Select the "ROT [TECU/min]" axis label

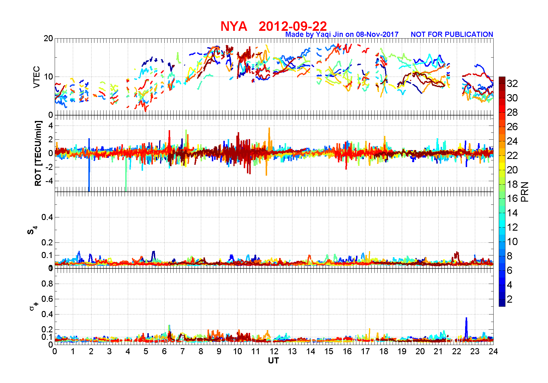point(38,153)
